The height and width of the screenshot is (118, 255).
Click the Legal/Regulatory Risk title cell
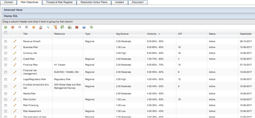[x=35, y=79]
